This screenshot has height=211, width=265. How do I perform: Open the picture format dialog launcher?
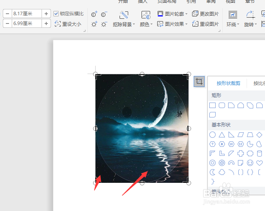(x=220, y=31)
